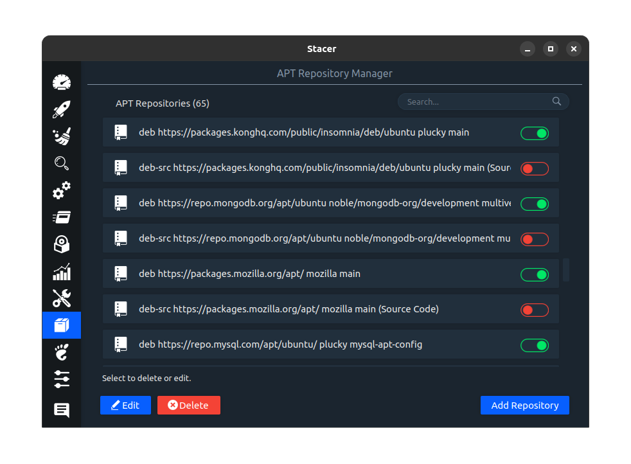Viewport: 631px width, 464px height.
Task: Select deb-src packages.mozilla.org Source Code entry
Action: click(289, 309)
